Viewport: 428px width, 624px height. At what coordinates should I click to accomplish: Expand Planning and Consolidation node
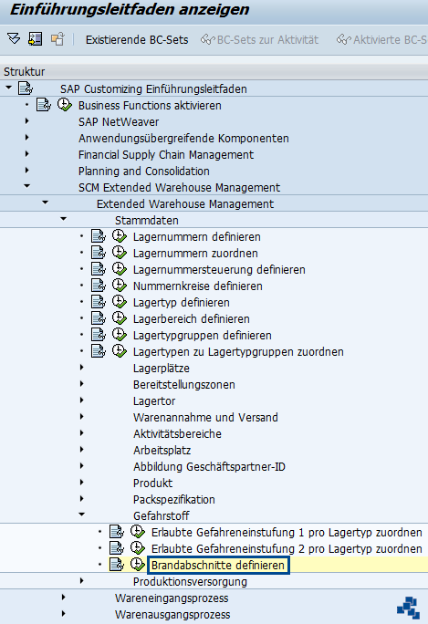click(27, 170)
